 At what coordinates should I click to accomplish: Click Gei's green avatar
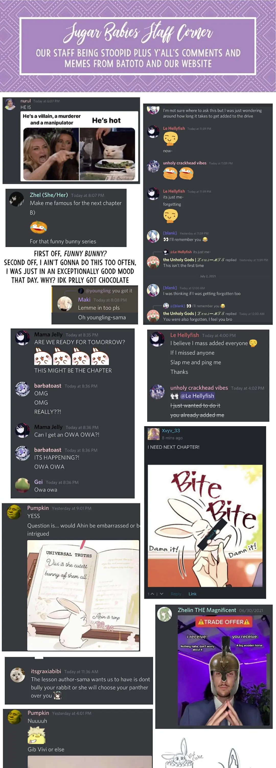[22, 485]
